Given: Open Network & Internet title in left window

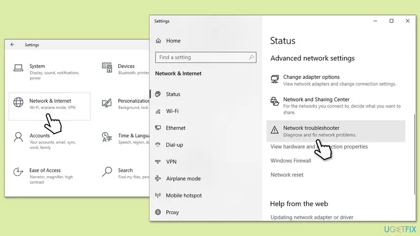Looking at the screenshot, I should (50, 101).
